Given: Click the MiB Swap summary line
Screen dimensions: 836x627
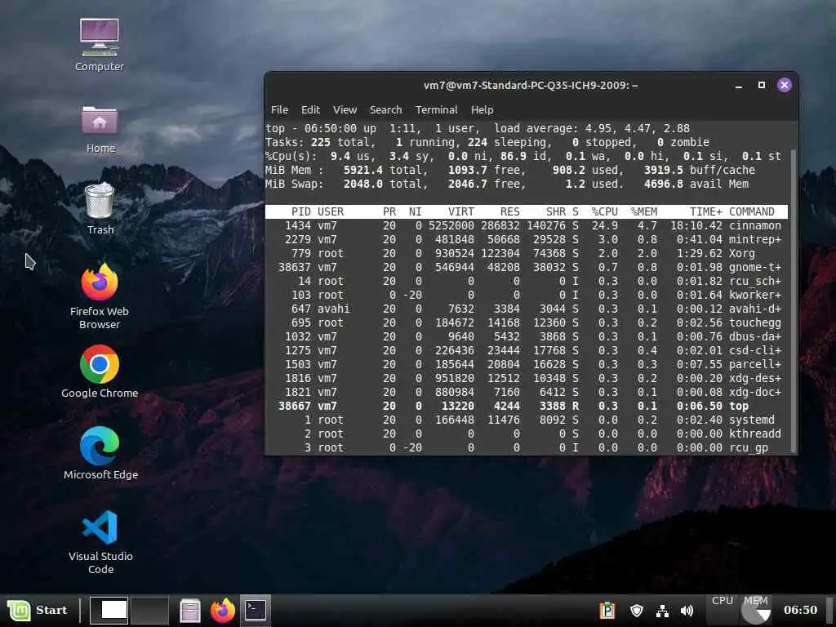Looking at the screenshot, I should [x=507, y=184].
